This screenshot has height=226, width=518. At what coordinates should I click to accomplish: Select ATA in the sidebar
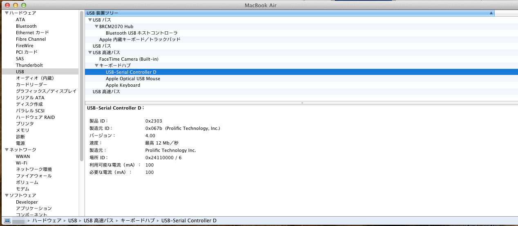pyautogui.click(x=20, y=20)
